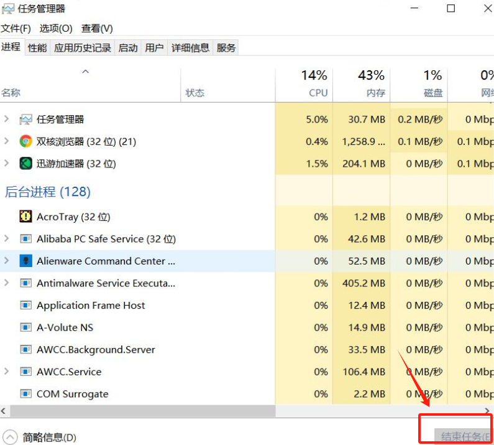Click the 1.5% CPU value
The width and height of the screenshot is (494, 445).
(x=317, y=164)
